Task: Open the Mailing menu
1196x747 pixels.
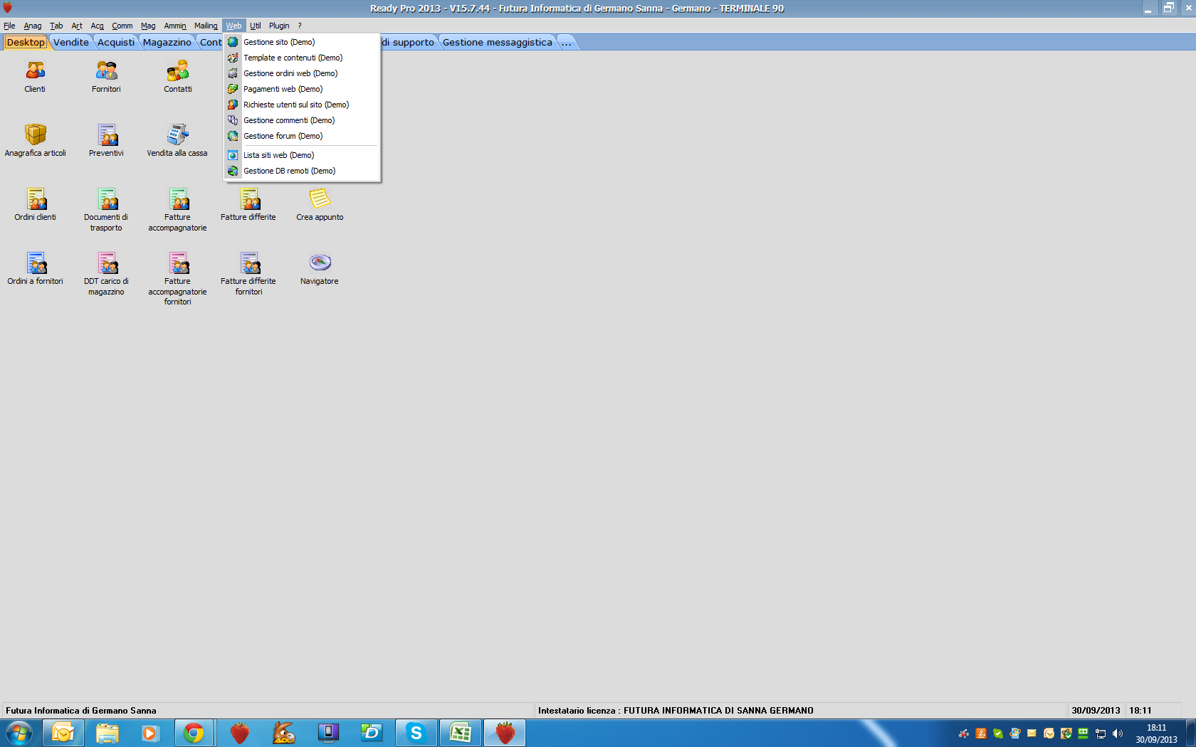Action: 206,26
